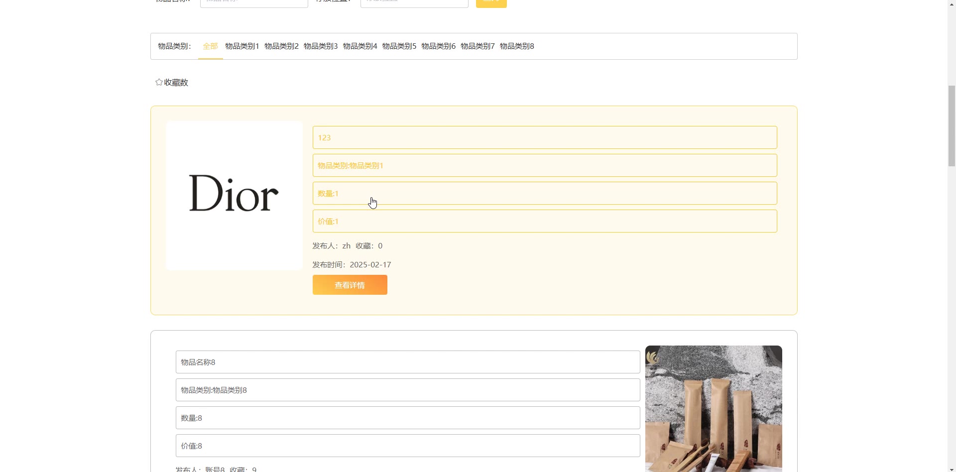Click the 数量:8 row
The image size is (956, 472).
coord(408,418)
